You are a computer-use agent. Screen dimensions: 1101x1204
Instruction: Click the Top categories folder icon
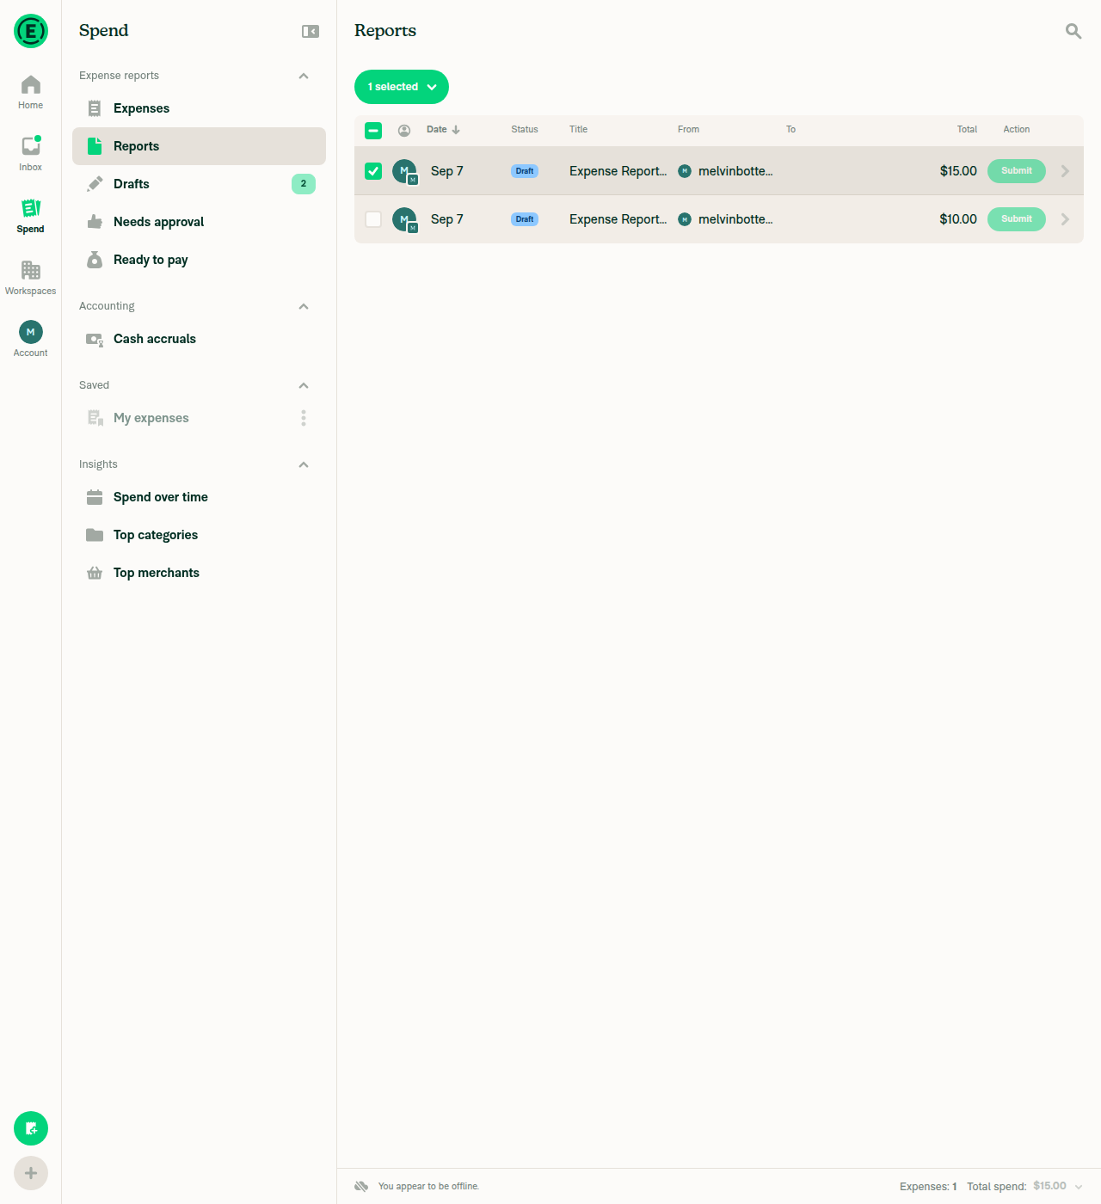(x=95, y=535)
